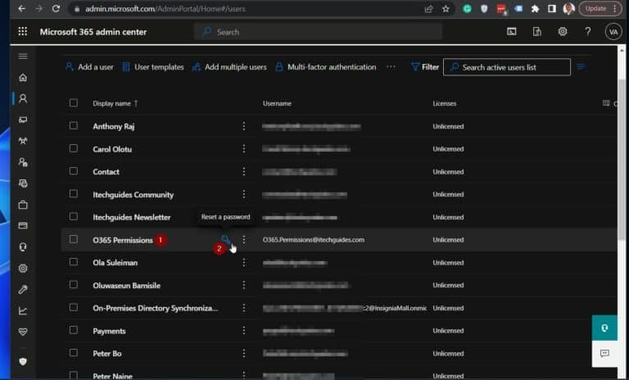Select the Contact user checkbox

pyautogui.click(x=74, y=171)
